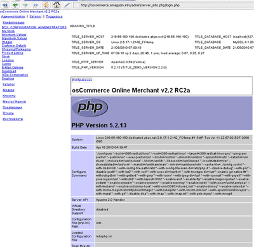Click the 'PHP Version 5.2.13' heading
The image size is (254, 247).
[x=99, y=125]
